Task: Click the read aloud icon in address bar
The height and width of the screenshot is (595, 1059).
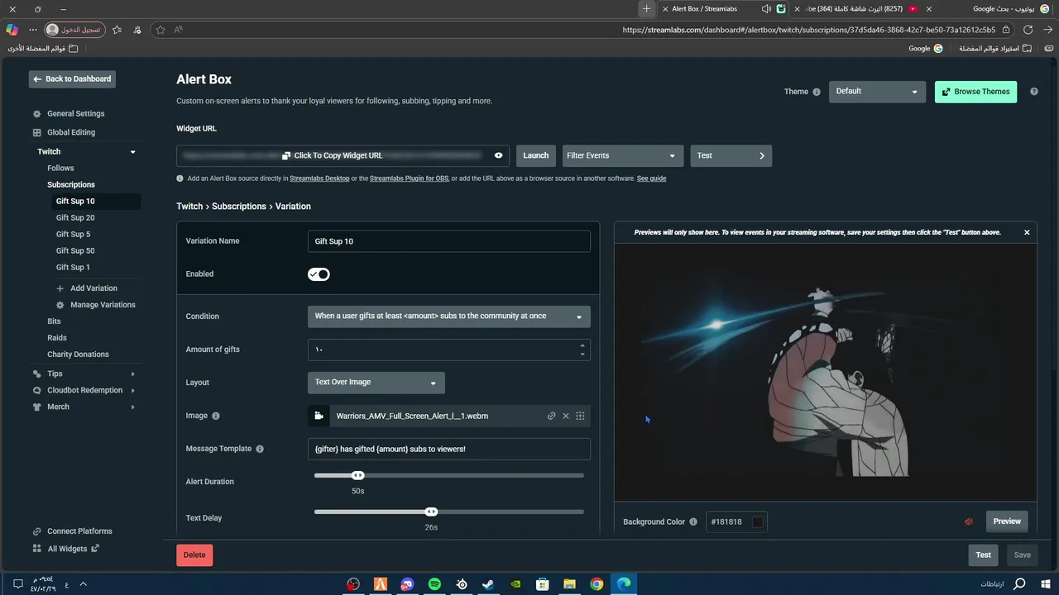Action: tap(178, 29)
